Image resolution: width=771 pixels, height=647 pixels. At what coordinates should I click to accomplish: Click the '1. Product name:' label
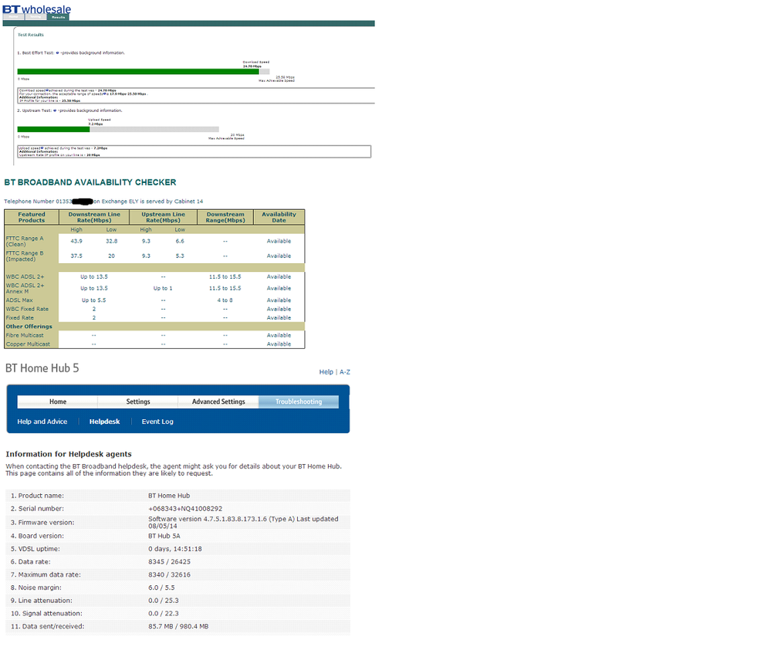pyautogui.click(x=37, y=496)
